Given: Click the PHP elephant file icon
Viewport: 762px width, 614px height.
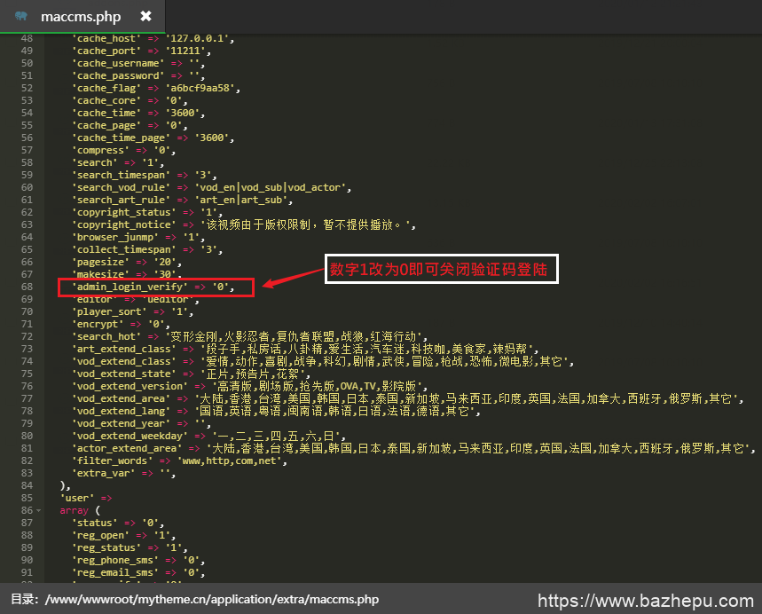Looking at the screenshot, I should 20,17.
